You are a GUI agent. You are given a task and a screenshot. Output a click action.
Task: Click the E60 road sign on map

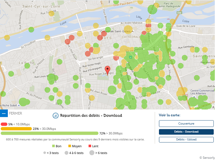[179, 13]
